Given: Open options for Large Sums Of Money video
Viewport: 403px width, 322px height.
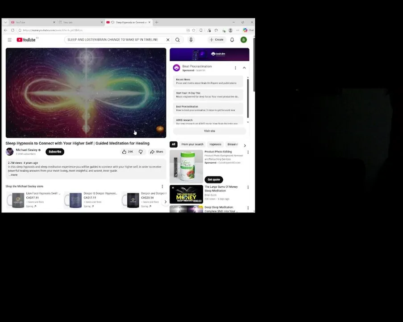Looking at the screenshot, I should (248, 187).
